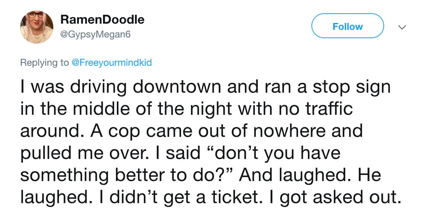Follow the RamenDoodle account
427x223 pixels.
(x=348, y=26)
